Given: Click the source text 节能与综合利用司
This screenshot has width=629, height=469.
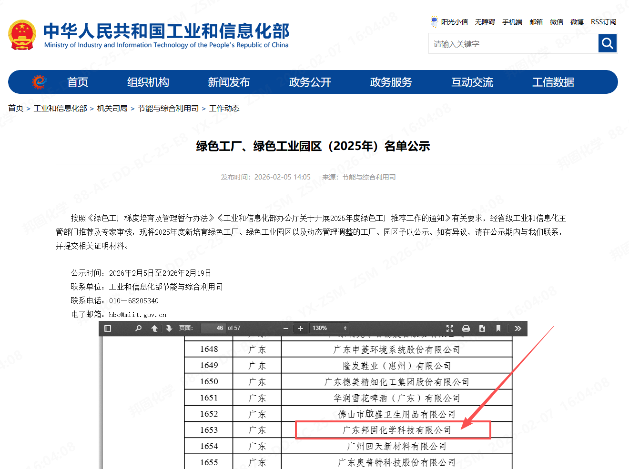Looking at the screenshot, I should point(369,177).
